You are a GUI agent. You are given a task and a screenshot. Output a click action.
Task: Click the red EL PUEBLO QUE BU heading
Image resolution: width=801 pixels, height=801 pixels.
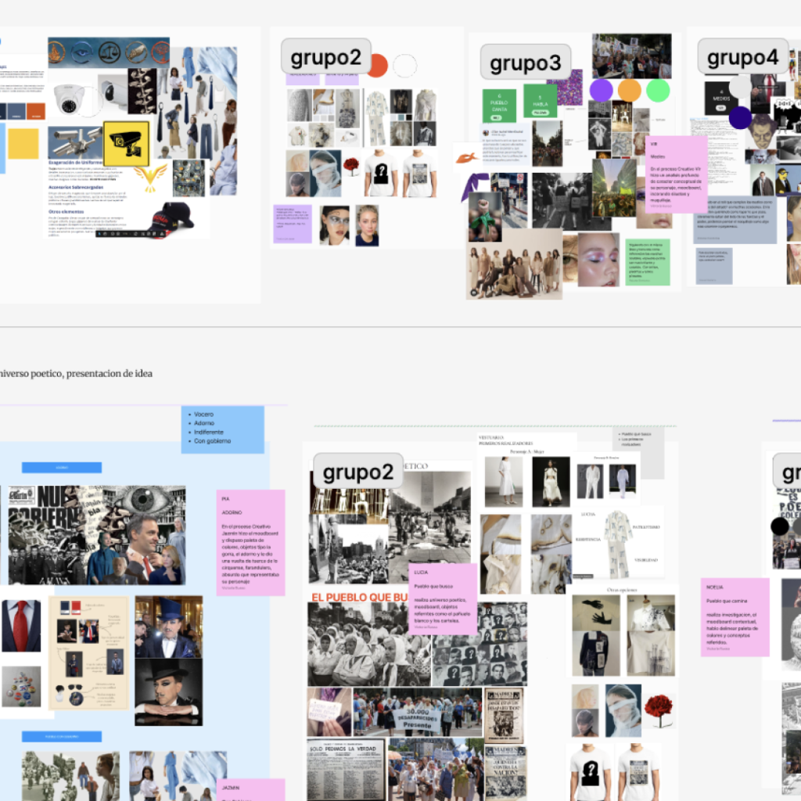[360, 597]
